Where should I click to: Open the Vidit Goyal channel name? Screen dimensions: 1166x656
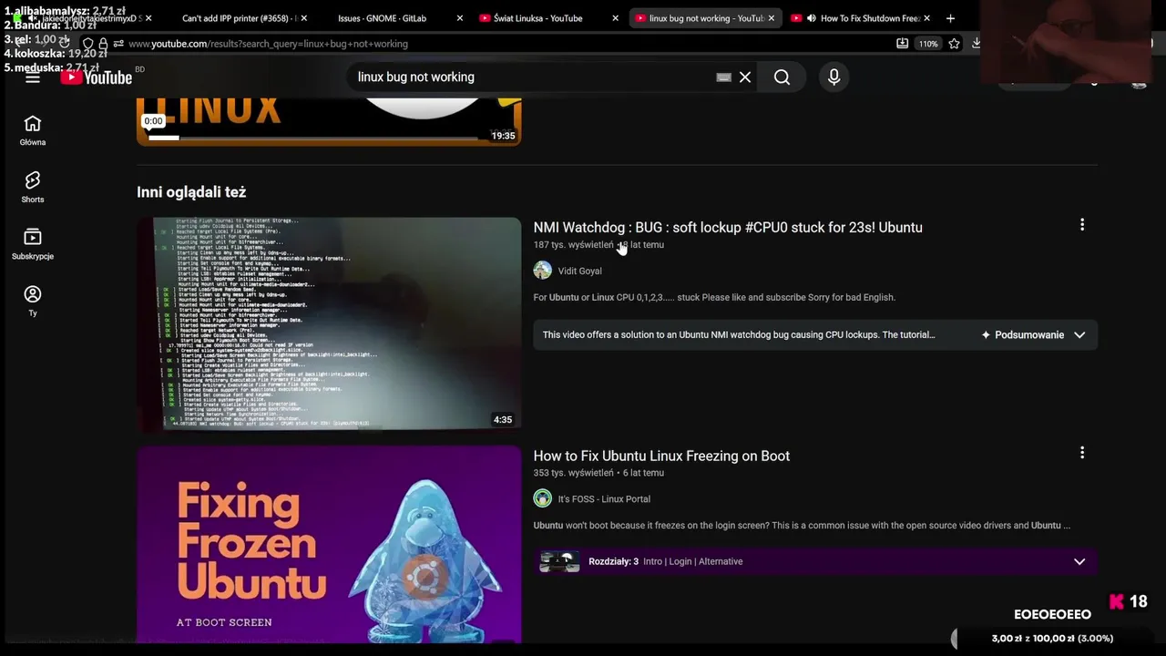[579, 271]
